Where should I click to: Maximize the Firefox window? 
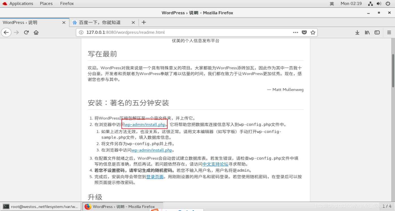tap(379, 13)
